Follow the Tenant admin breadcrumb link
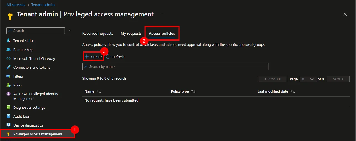Viewport: 356px width, 141px height. 43,5
